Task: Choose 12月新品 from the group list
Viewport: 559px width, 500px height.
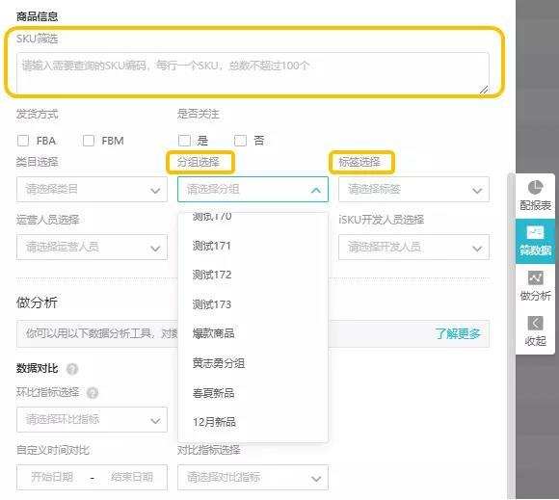Action: [214, 422]
